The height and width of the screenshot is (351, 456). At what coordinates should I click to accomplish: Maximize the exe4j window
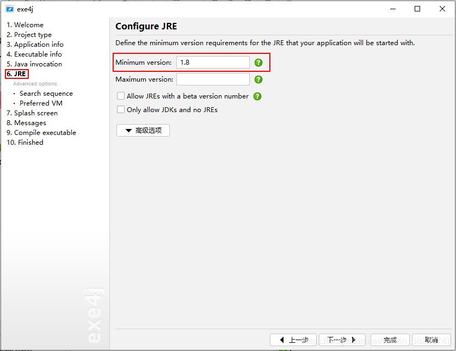coord(417,9)
